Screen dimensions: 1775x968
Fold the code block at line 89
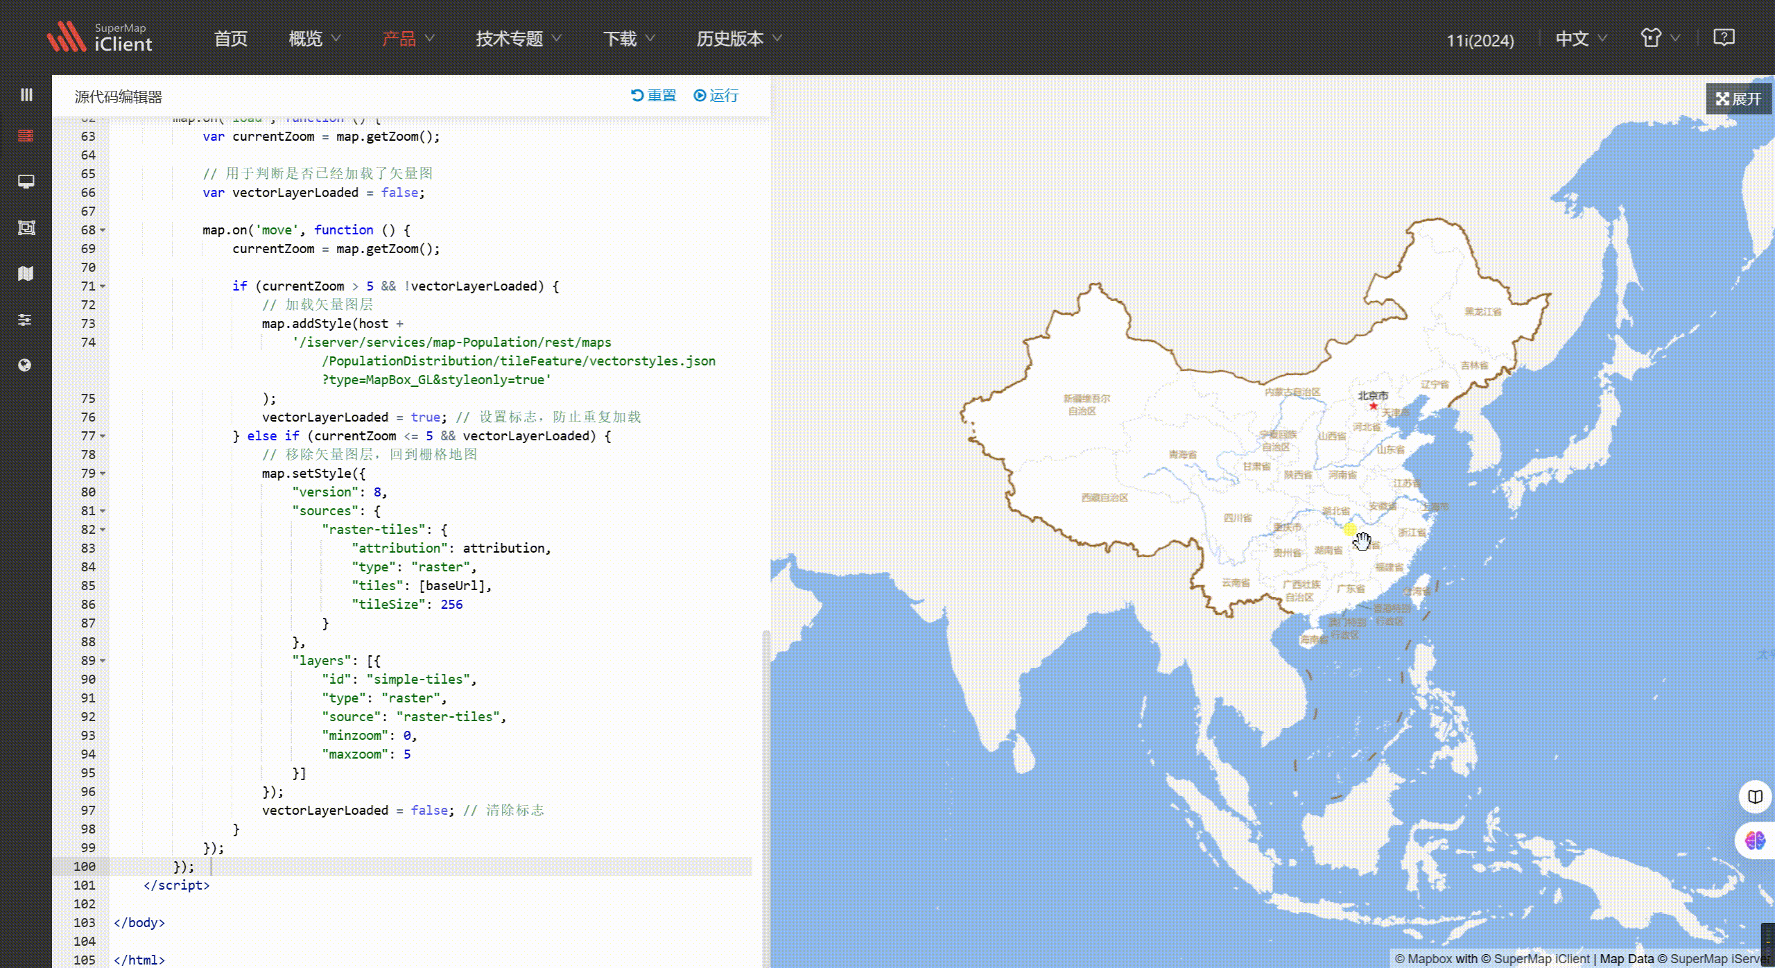point(103,661)
